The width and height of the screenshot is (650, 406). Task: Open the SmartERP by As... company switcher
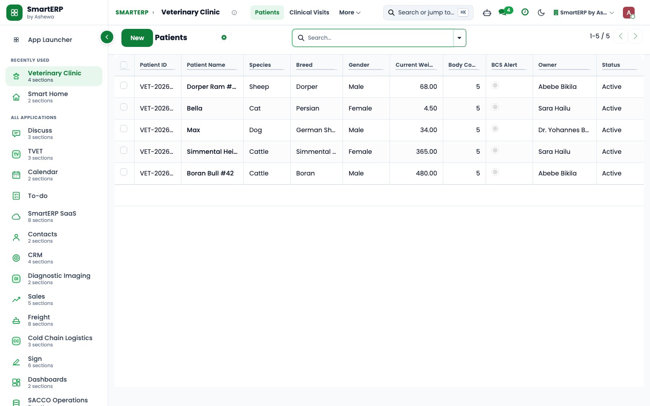[584, 13]
